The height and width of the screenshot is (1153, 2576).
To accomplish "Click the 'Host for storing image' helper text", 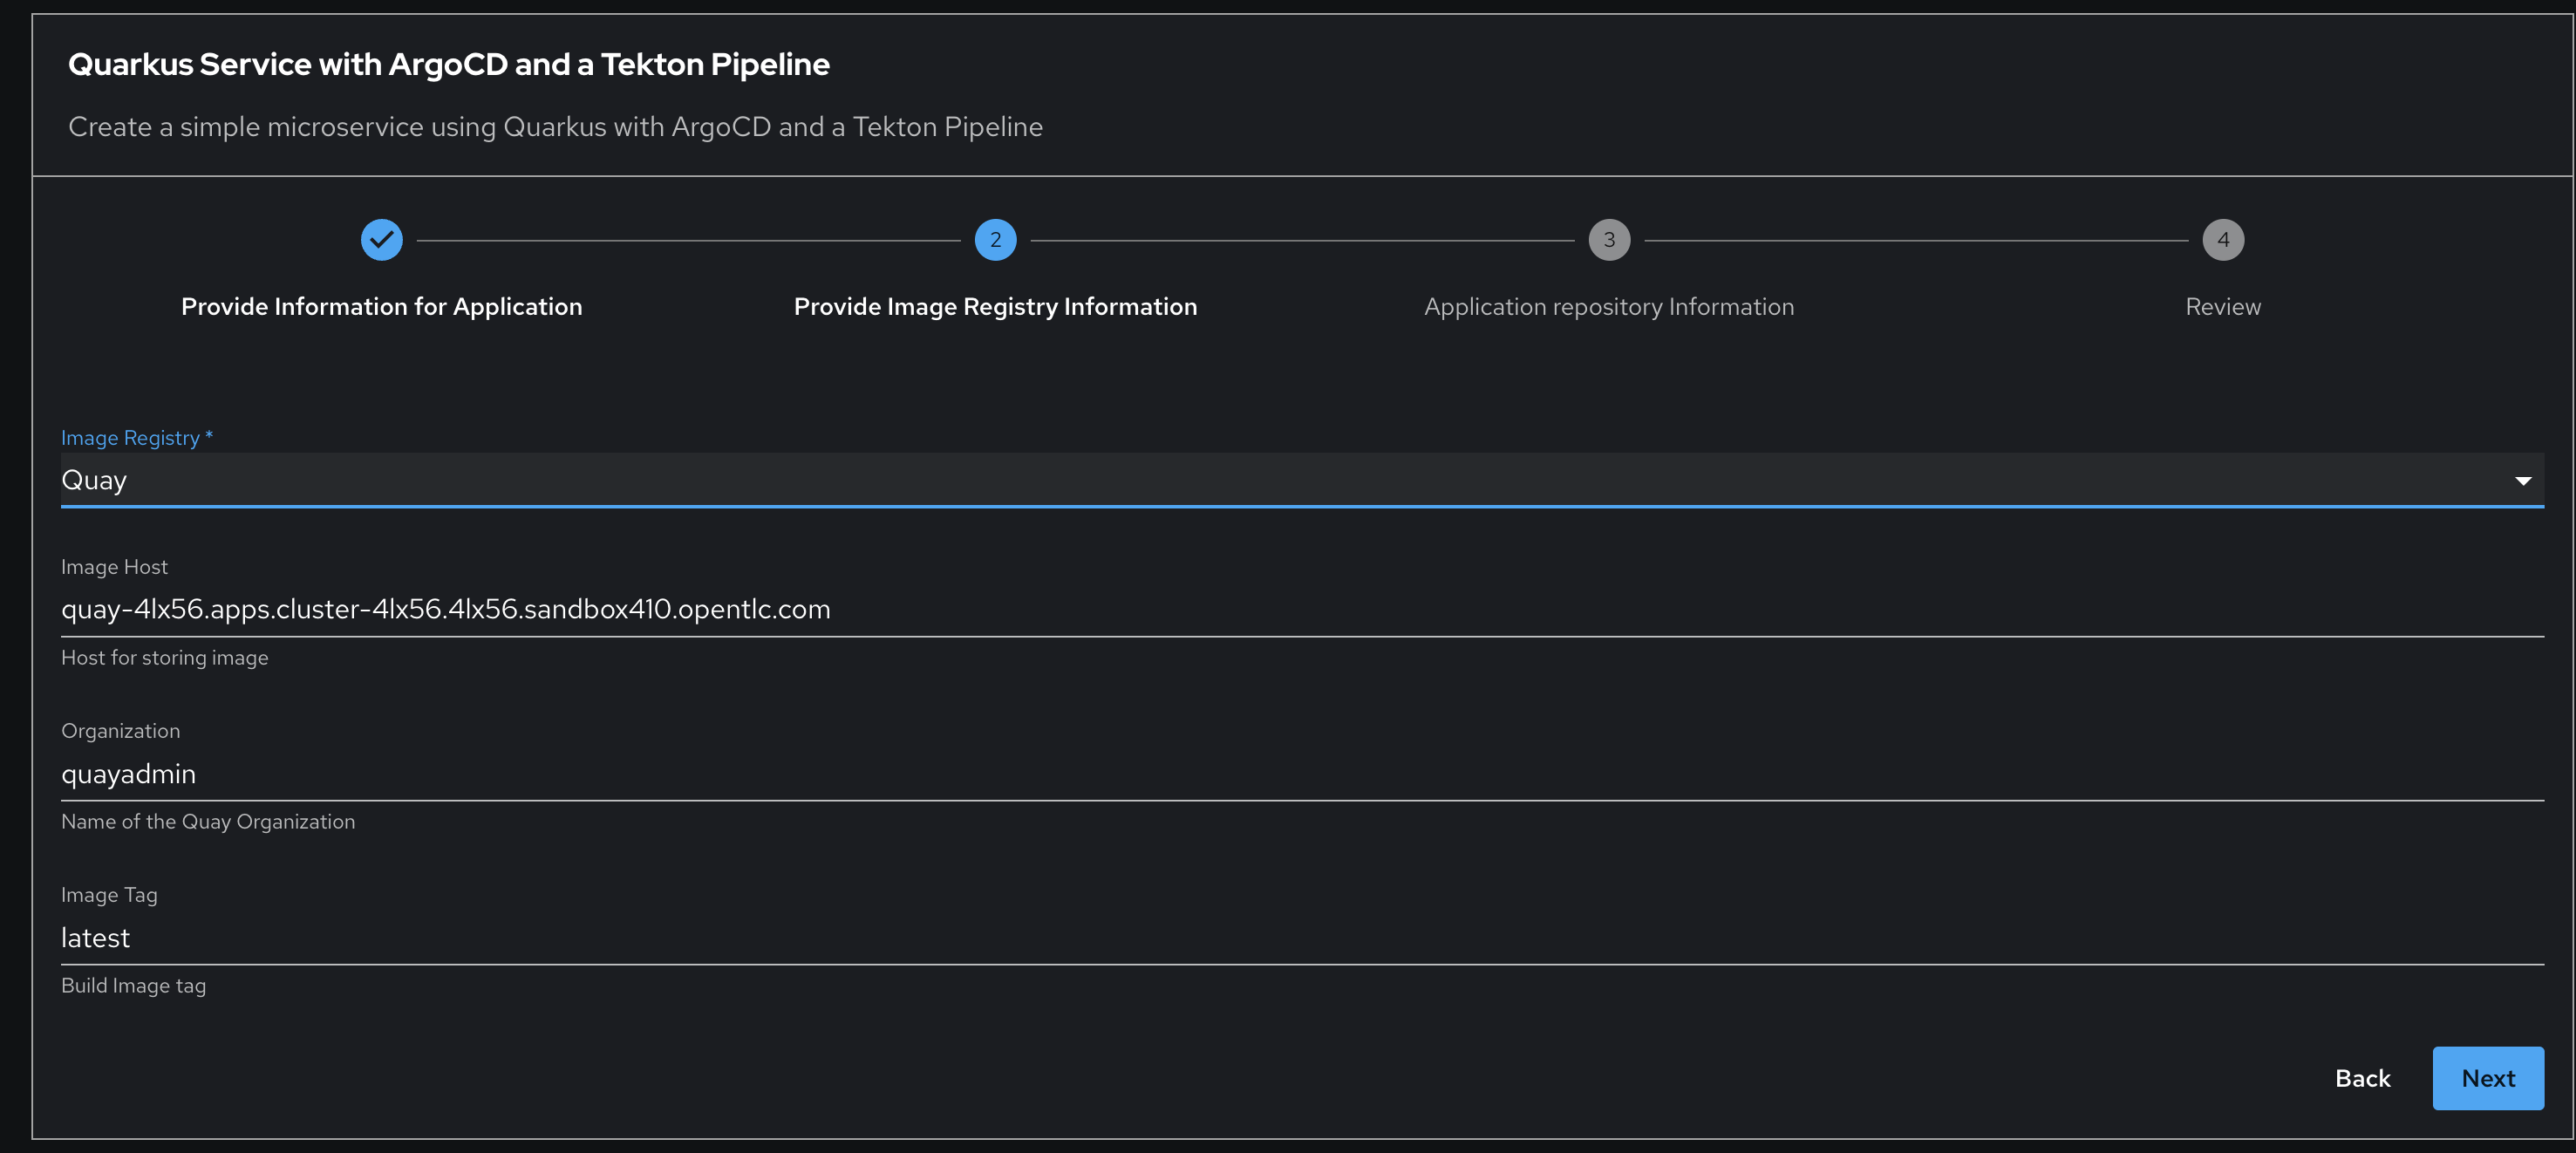I will pyautogui.click(x=165, y=658).
